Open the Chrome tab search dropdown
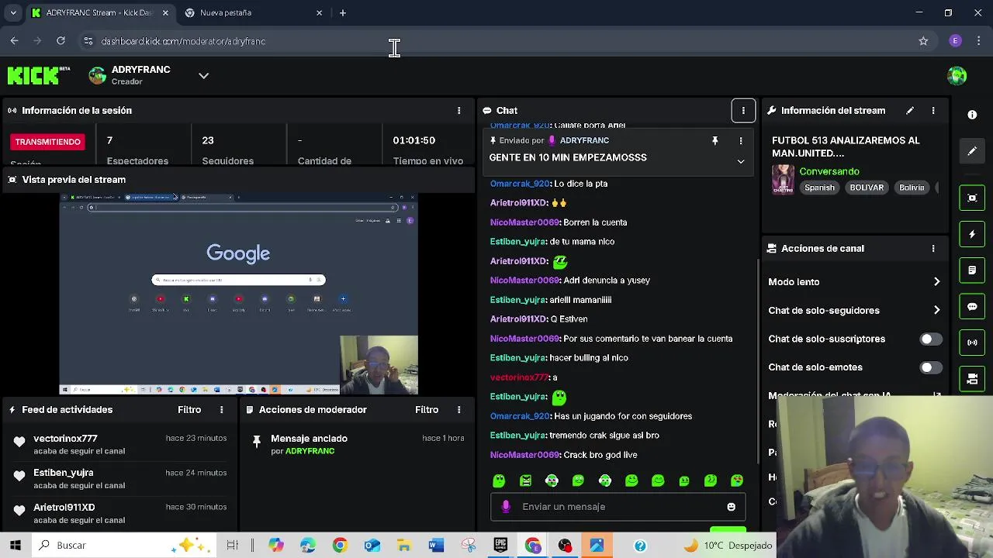The width and height of the screenshot is (993, 558). 13,13
